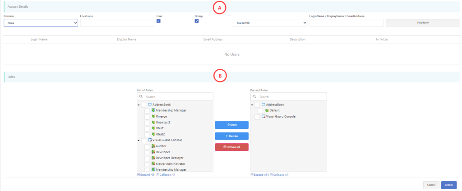Uncheck the Group checkbox
This screenshot has height=191, width=462.
(x=197, y=21)
